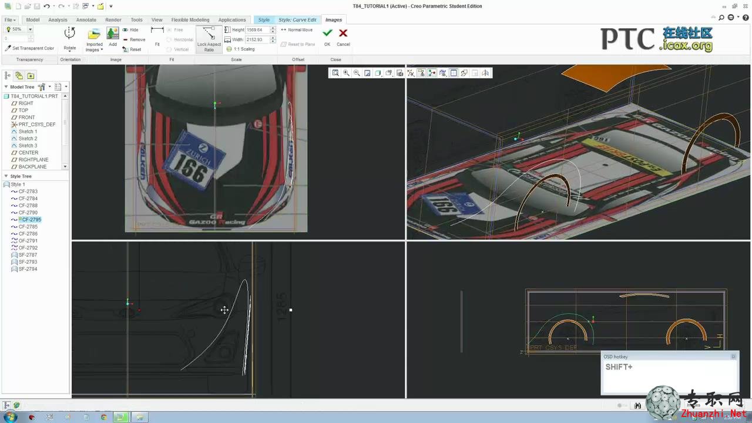Toggle Hide image visibility

130,30
